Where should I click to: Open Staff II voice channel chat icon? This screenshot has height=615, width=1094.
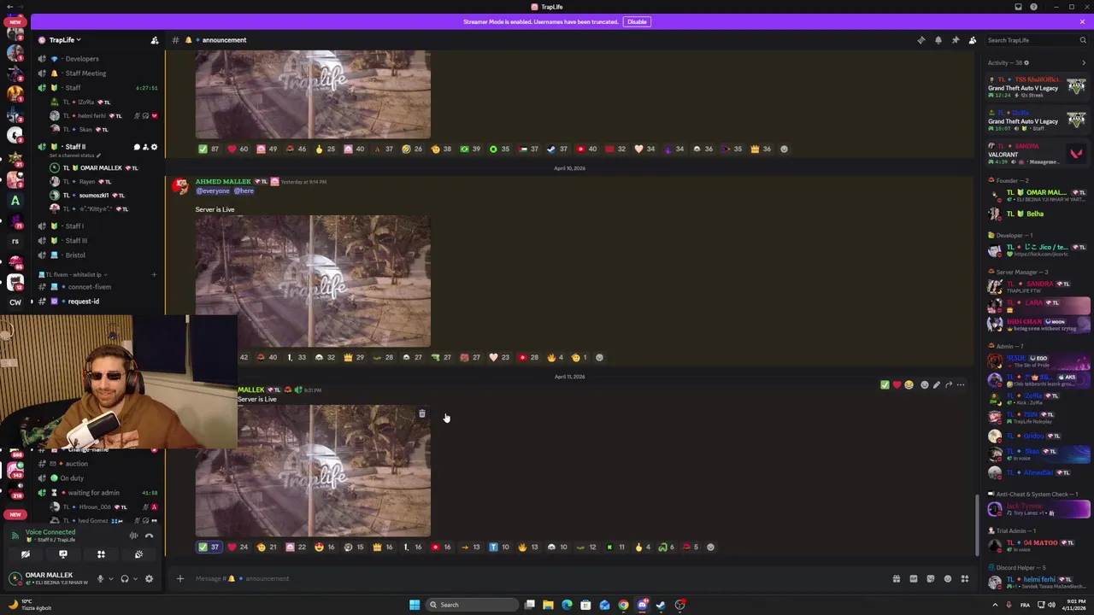coord(137,147)
